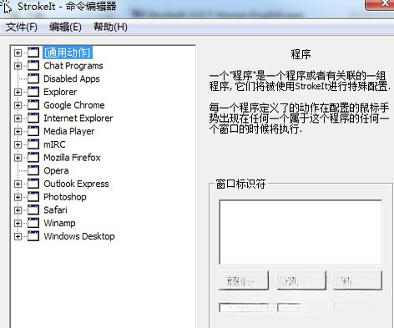Click the window icon beside Media Player

pos(33,131)
